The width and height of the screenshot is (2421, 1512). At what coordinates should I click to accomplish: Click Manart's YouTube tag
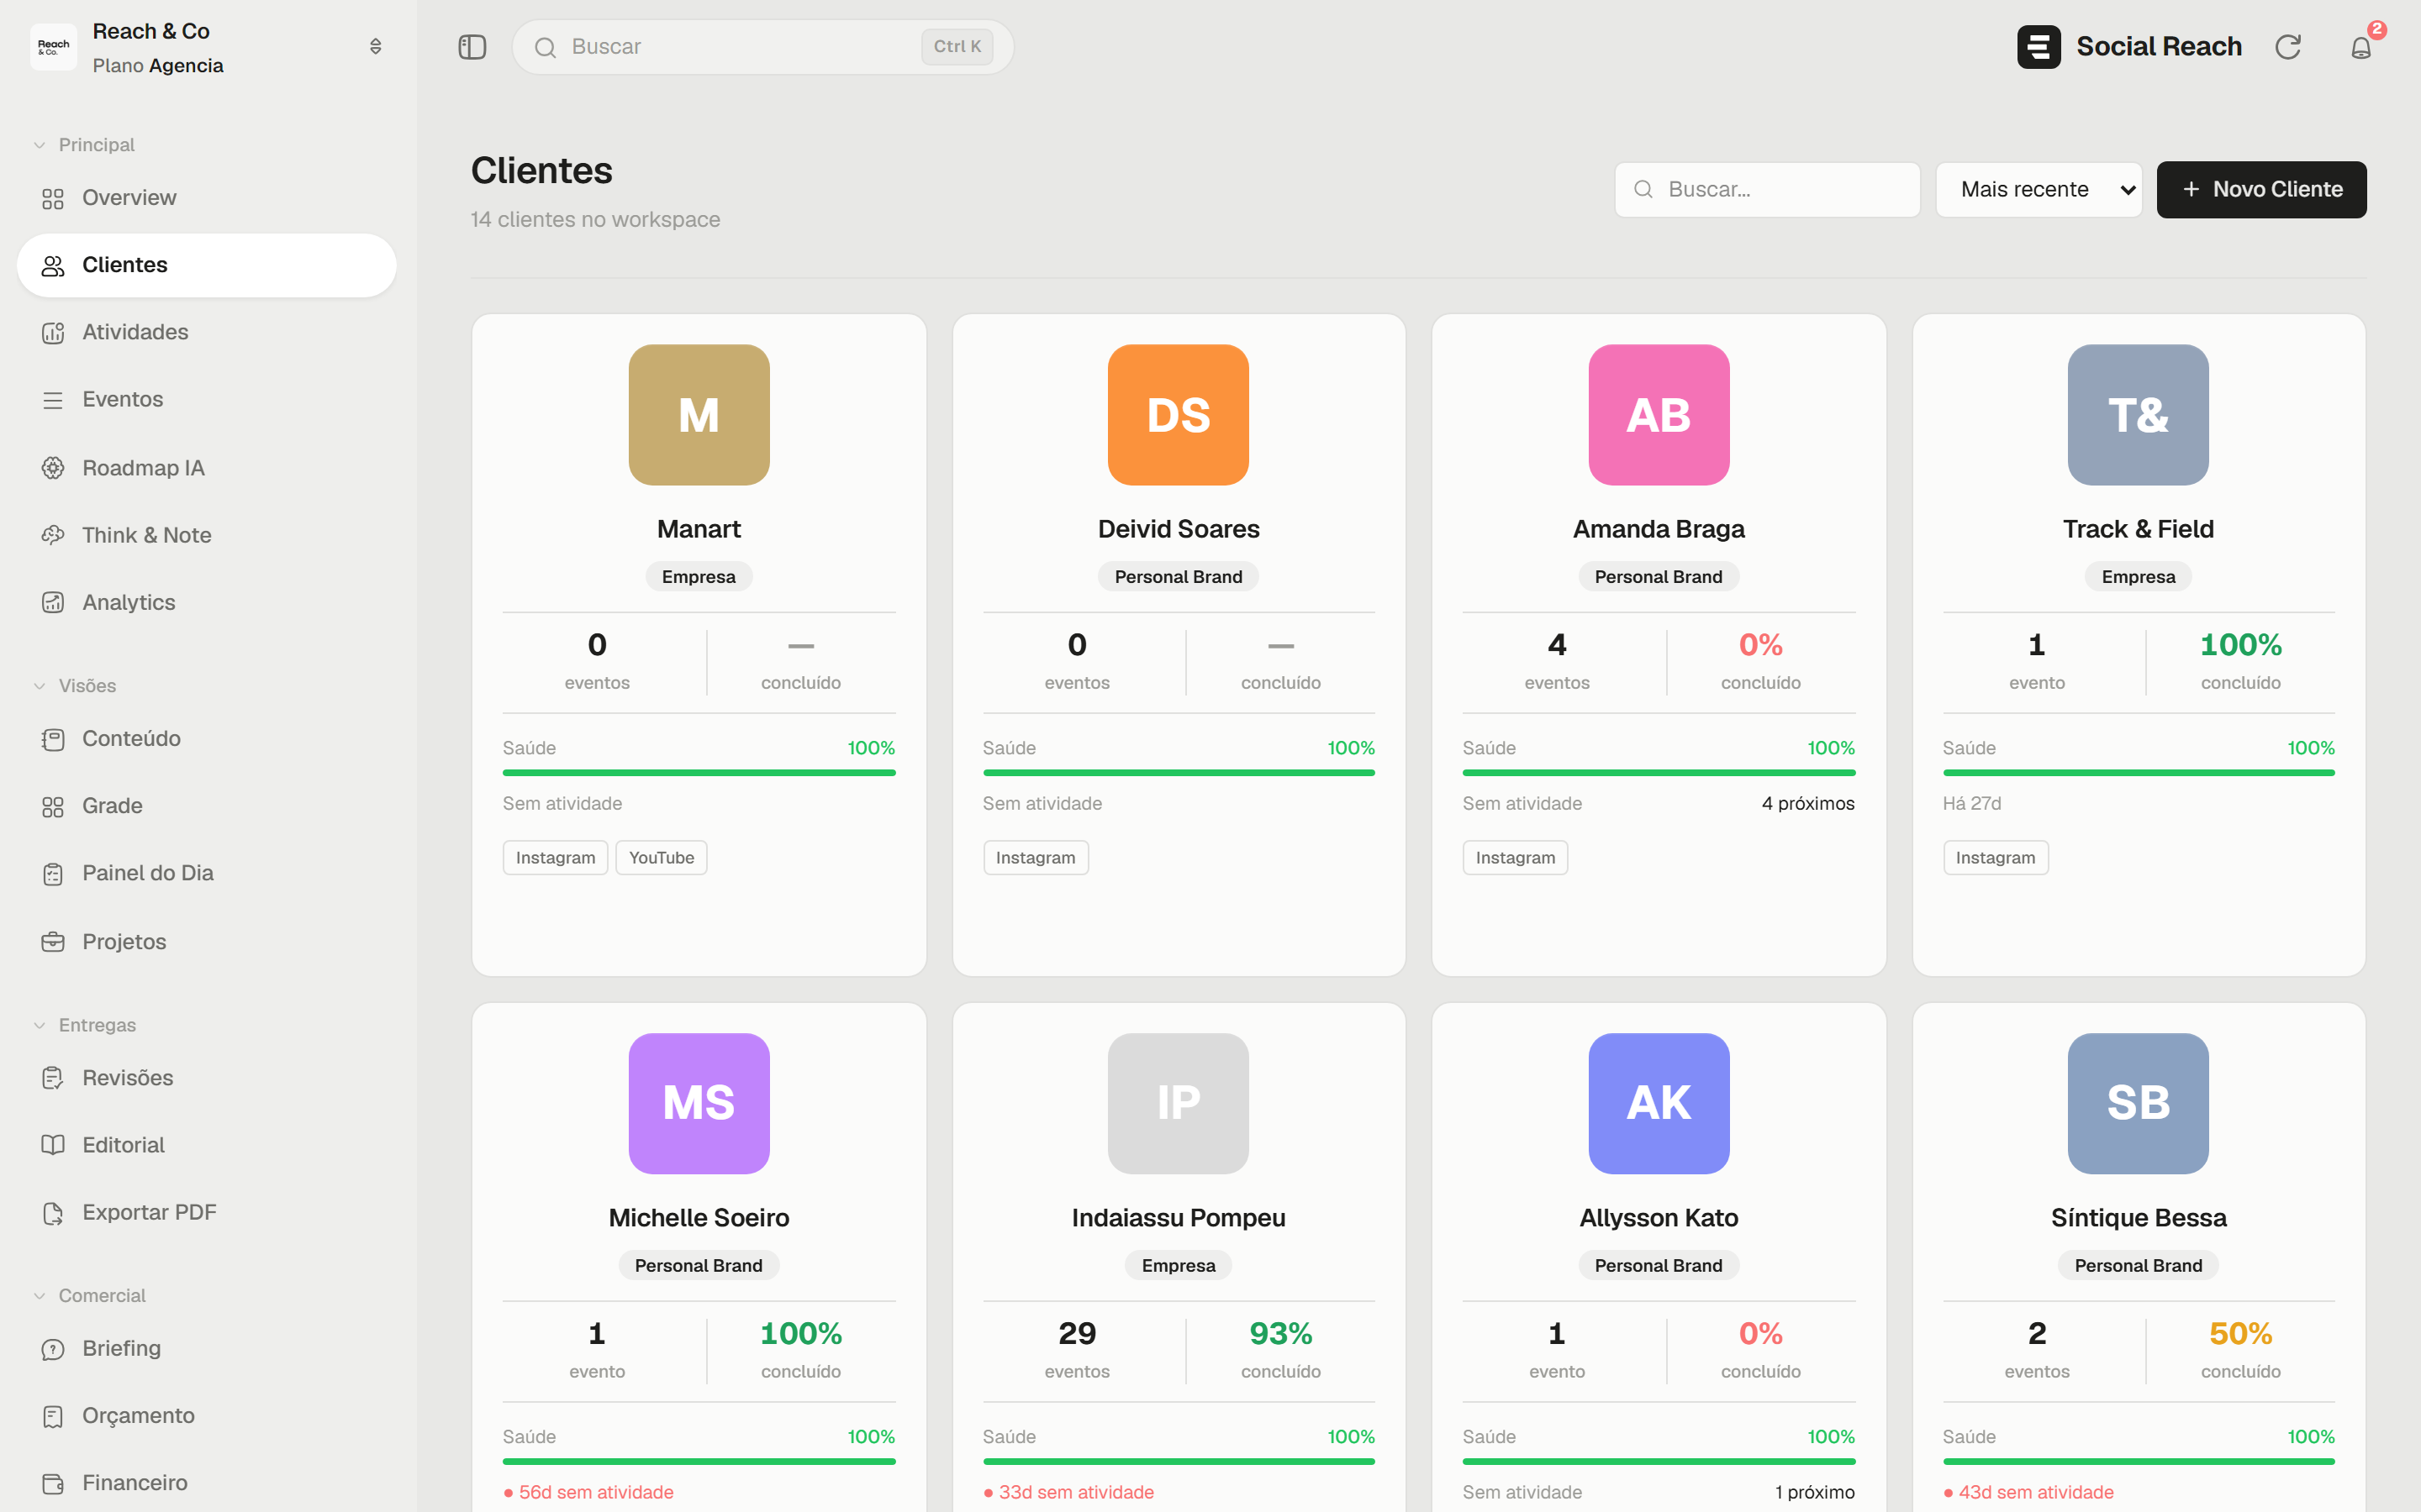click(662, 857)
